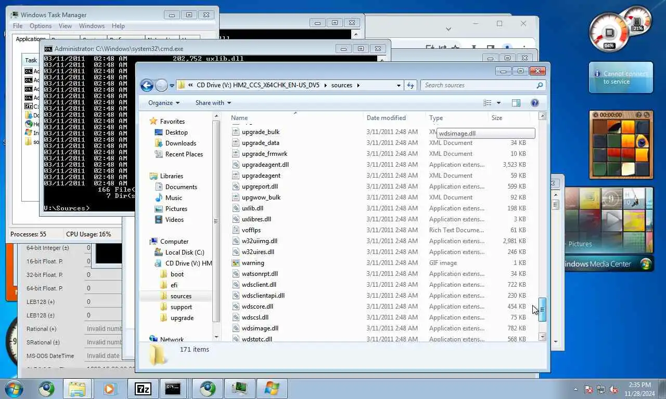
Task: Open Local Disk (C:)
Action: click(184, 252)
